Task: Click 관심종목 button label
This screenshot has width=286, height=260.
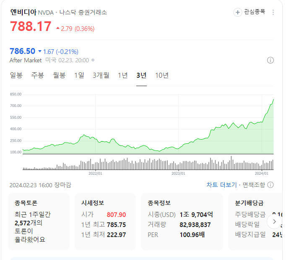Action: point(255,12)
